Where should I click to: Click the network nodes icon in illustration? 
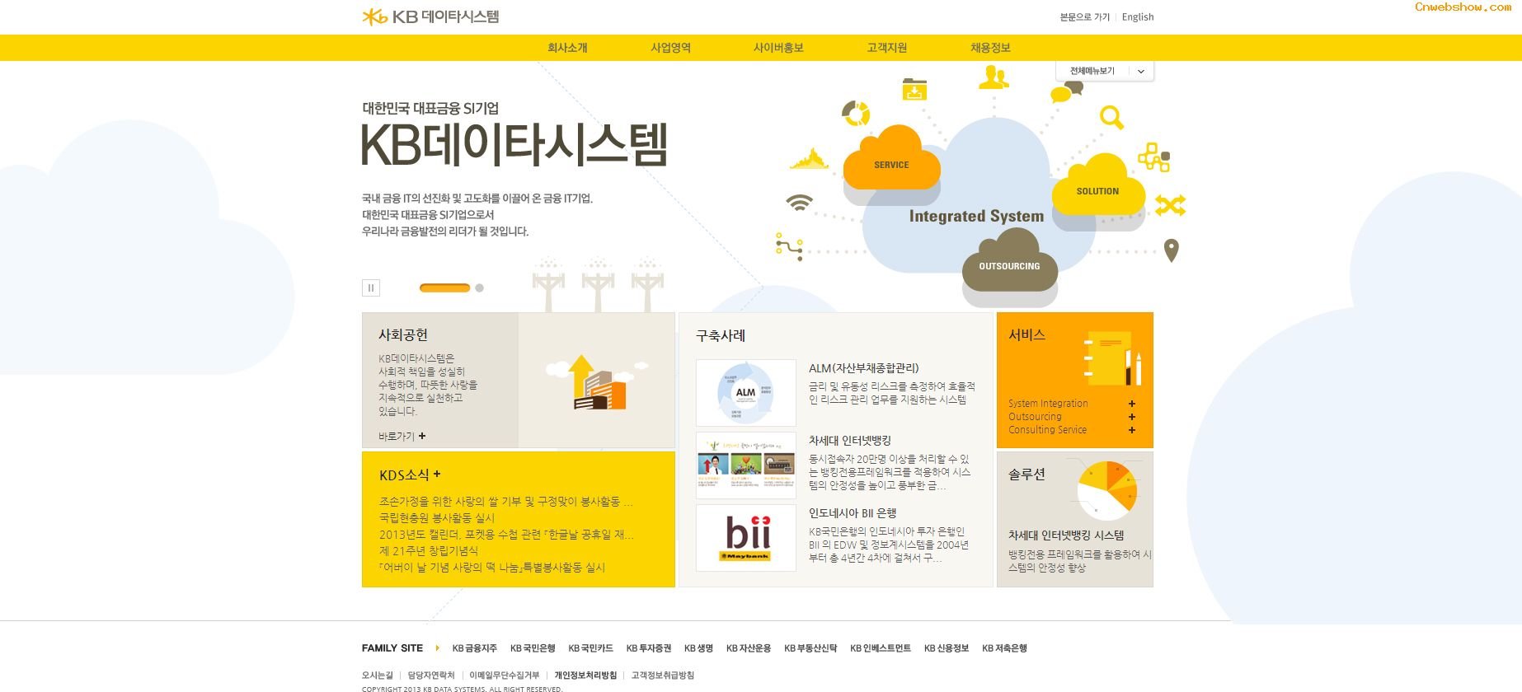(789, 247)
